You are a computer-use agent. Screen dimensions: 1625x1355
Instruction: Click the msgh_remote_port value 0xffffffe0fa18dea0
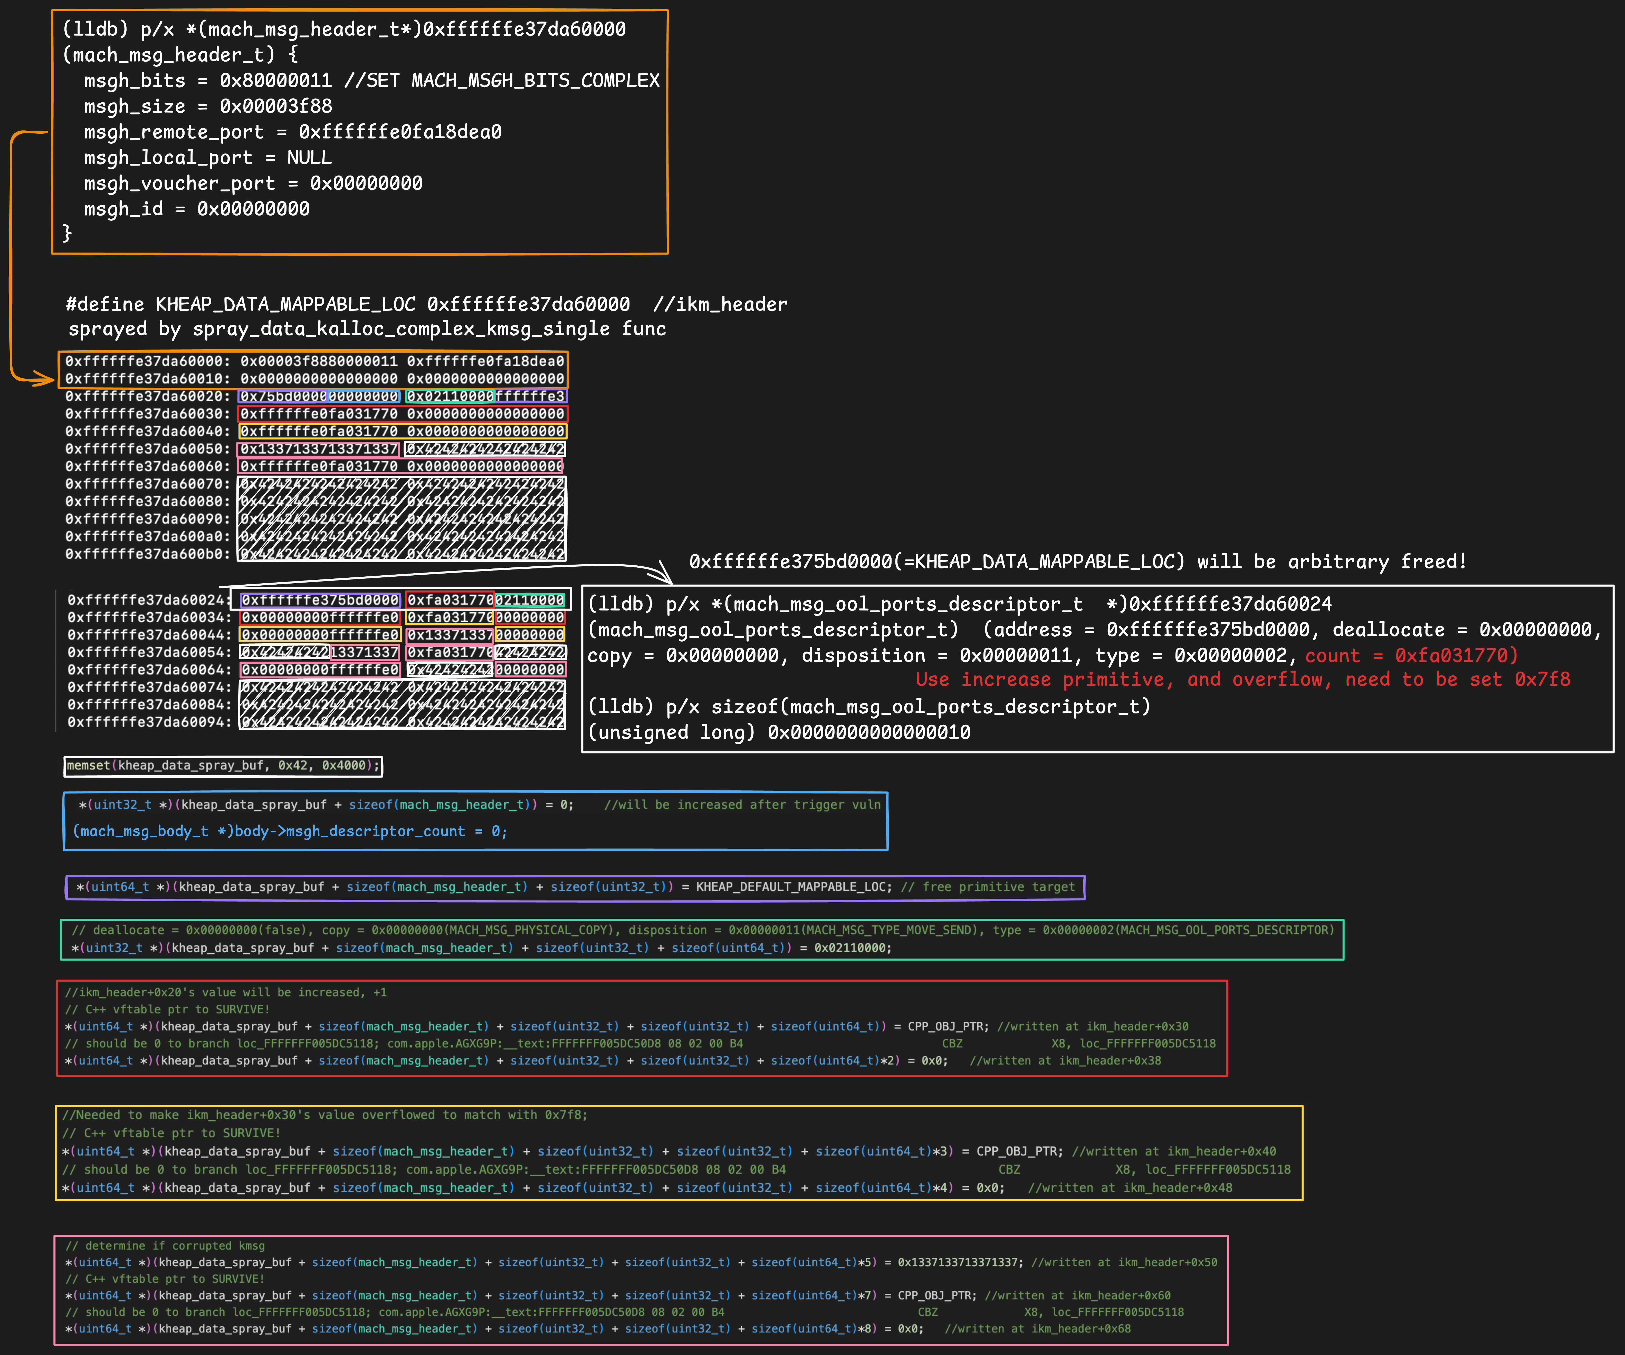[x=400, y=132]
